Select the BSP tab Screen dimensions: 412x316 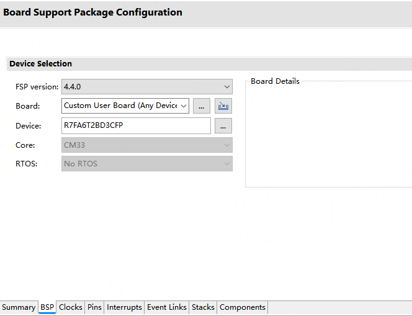47,307
